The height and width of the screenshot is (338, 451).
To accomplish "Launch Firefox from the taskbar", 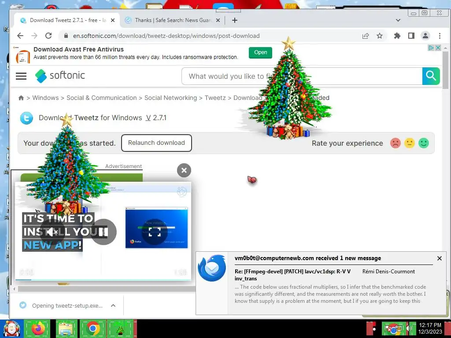I will pyautogui.click(x=38, y=329).
